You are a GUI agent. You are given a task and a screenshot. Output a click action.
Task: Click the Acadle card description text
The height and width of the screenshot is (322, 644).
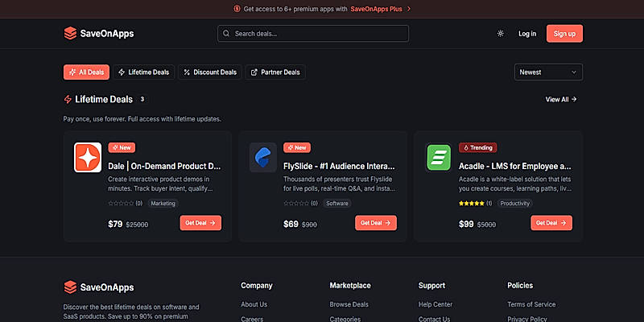coord(515,184)
